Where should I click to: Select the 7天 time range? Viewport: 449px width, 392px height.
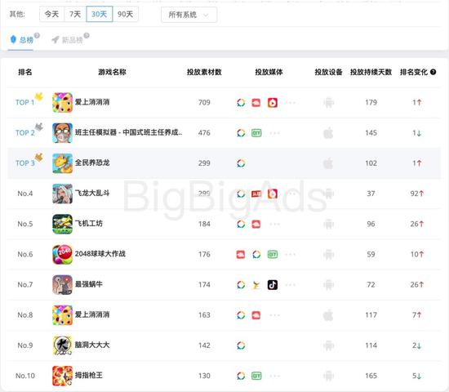[x=75, y=14]
